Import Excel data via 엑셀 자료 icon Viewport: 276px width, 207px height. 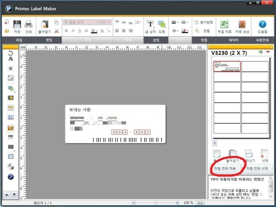225,27
